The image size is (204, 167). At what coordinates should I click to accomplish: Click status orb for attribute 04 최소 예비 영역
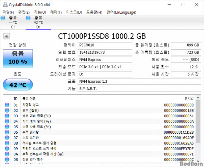[7, 121]
